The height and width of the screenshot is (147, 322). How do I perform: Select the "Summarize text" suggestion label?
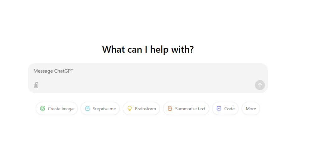pos(190,109)
